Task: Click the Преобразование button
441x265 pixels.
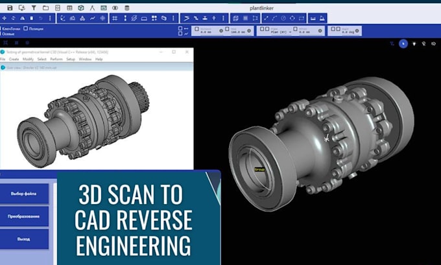Action: (x=23, y=216)
